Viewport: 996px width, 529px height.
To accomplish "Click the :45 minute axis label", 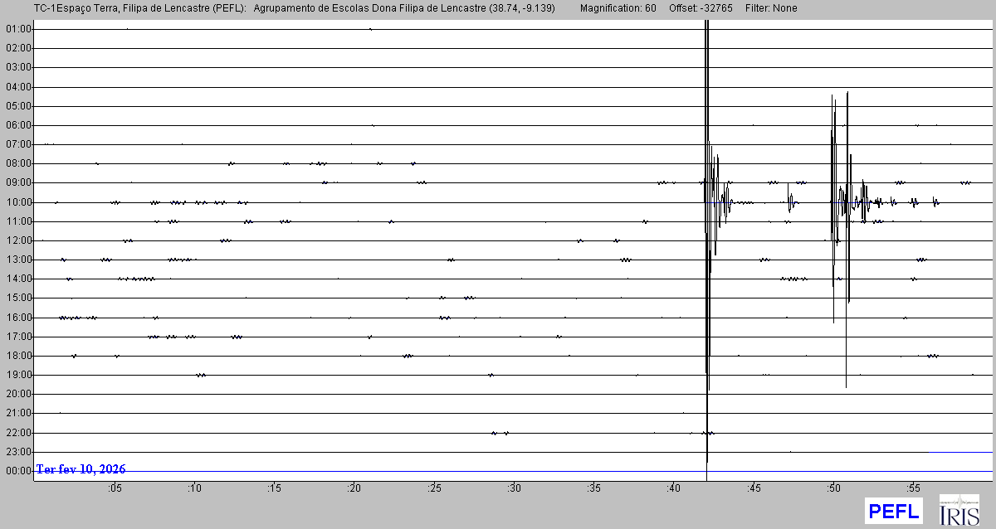I will 753,489.
